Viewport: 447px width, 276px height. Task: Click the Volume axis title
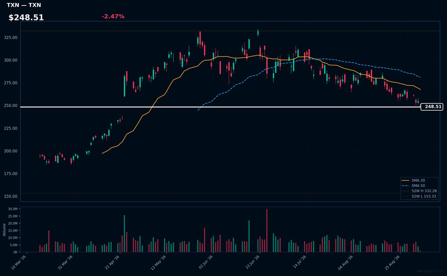point(4,230)
